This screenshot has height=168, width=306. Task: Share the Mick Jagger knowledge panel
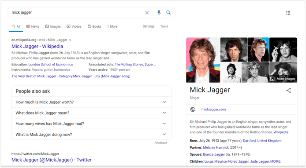pyautogui.click(x=288, y=90)
